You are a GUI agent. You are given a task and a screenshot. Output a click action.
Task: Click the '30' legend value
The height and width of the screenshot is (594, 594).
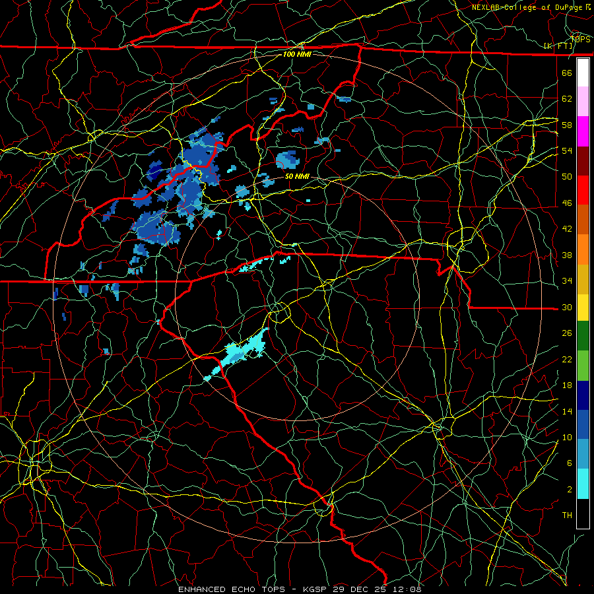(567, 307)
